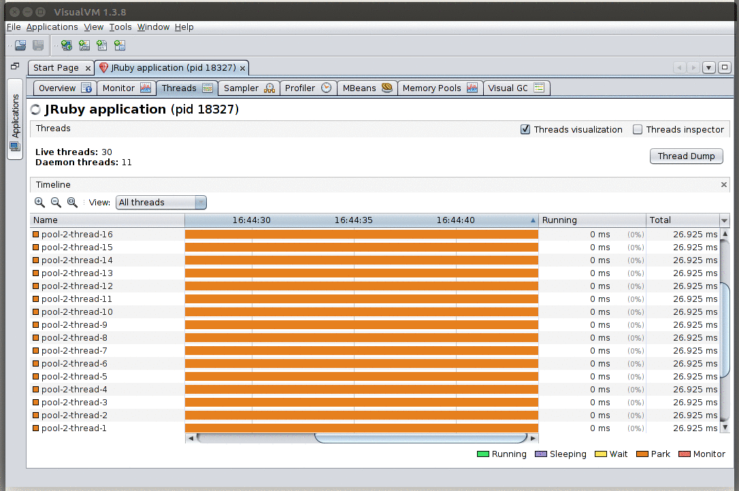Open the File menu

(14, 27)
